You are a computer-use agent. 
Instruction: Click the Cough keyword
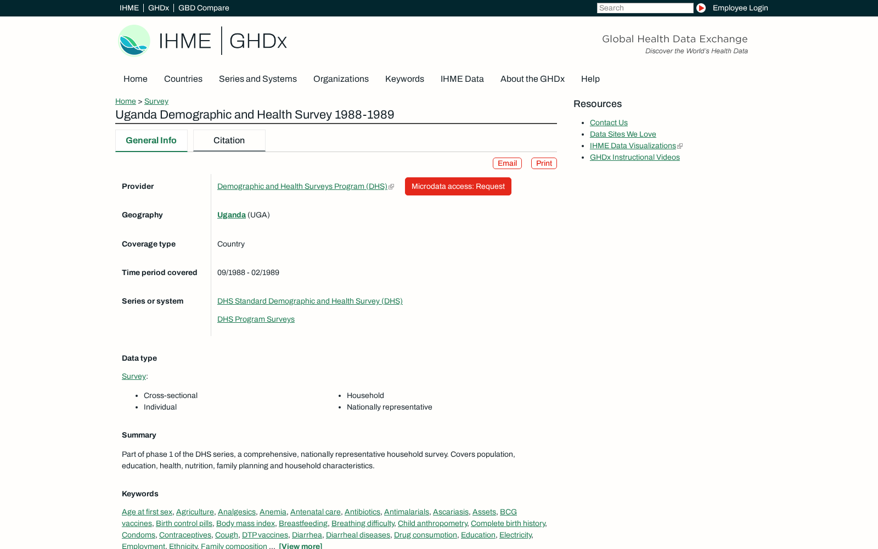click(x=227, y=535)
